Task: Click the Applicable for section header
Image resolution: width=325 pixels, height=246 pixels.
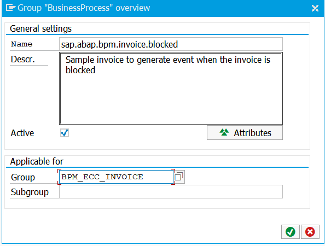Action: [37, 161]
